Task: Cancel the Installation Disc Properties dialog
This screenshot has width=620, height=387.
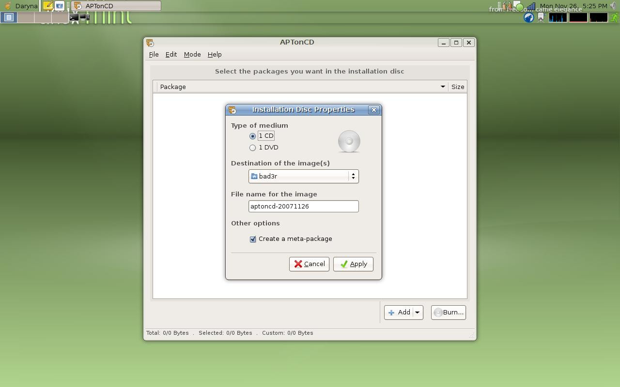Action: pos(309,264)
